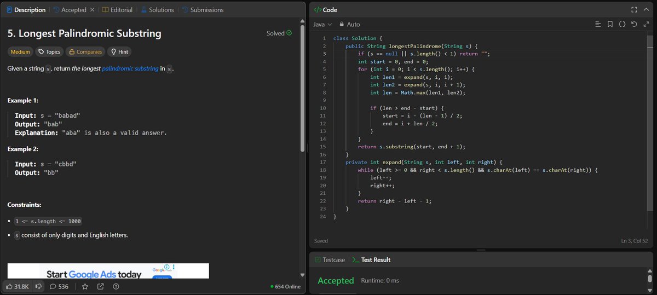The image size is (657, 295).
Task: Click the lock icon beside Auto
Action: [342, 24]
